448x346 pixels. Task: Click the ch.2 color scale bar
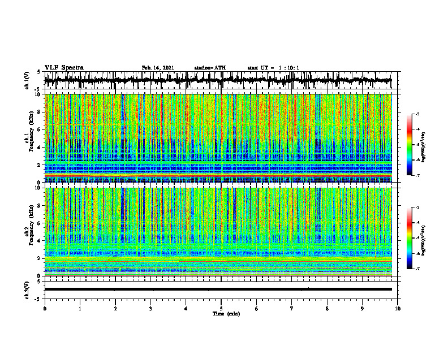(x=409, y=238)
